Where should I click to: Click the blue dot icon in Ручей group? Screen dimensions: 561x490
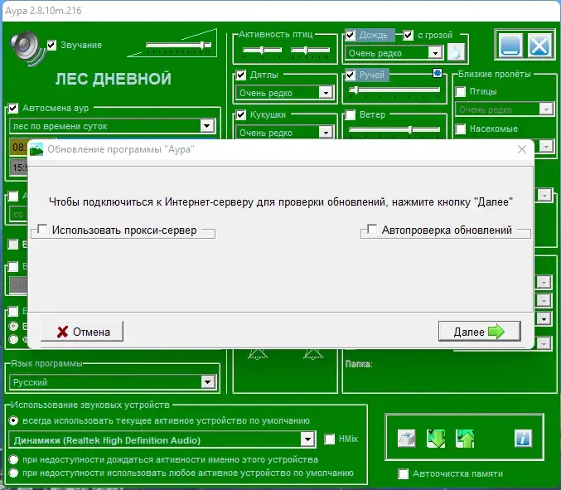pyautogui.click(x=438, y=73)
